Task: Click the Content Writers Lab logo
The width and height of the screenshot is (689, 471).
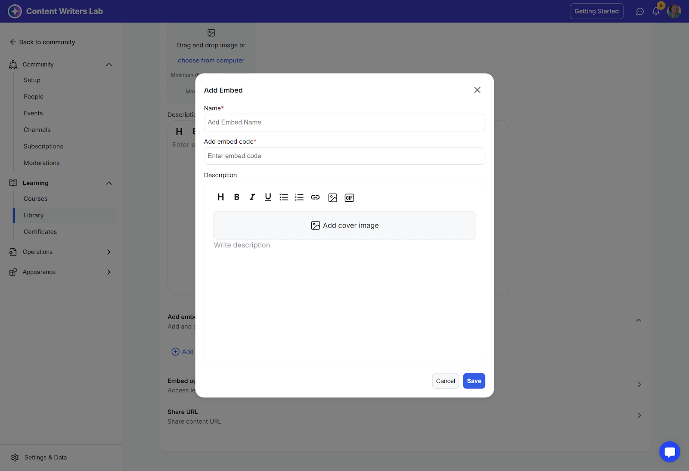Action: pyautogui.click(x=15, y=11)
